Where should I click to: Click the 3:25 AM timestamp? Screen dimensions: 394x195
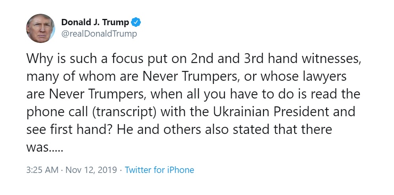tap(42, 170)
